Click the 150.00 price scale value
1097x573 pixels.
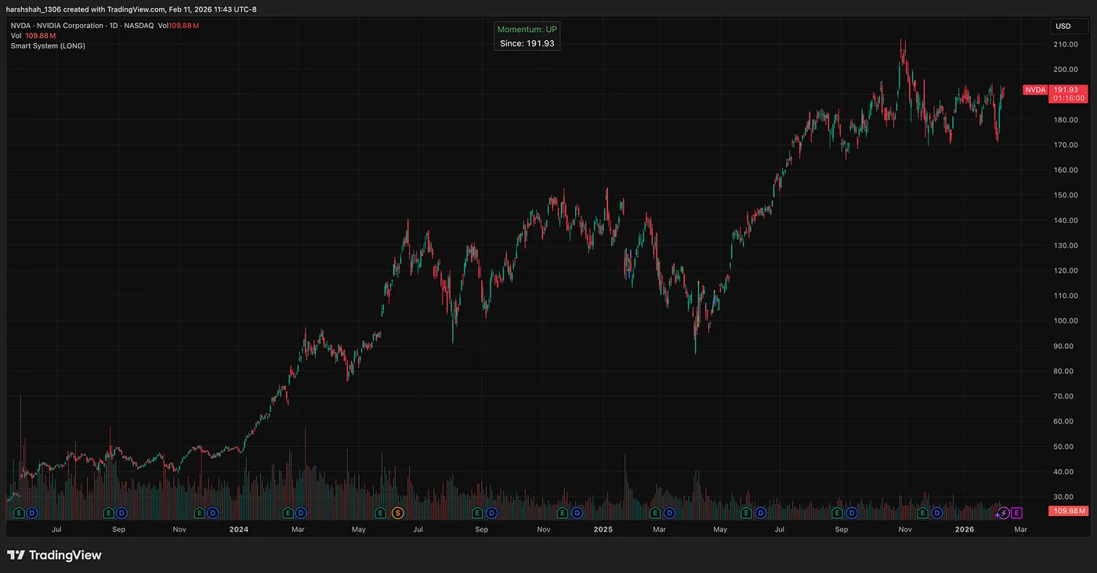[1066, 195]
